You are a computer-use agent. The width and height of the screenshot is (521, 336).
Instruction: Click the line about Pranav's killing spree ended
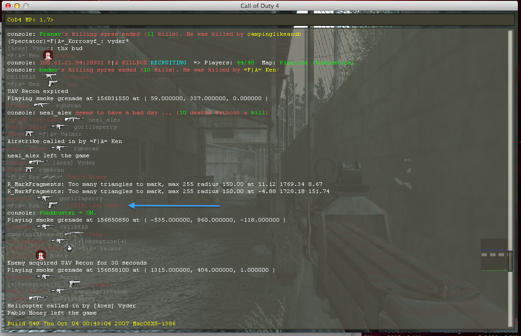coord(155,34)
